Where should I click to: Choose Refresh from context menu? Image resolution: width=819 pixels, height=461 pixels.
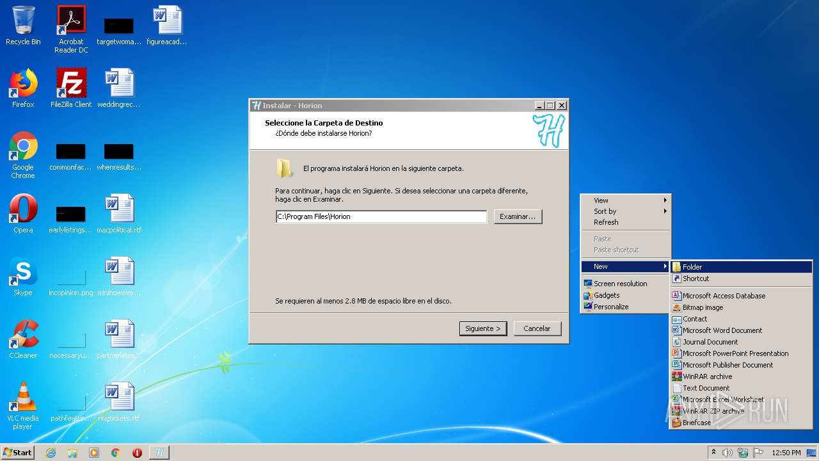[x=625, y=222]
